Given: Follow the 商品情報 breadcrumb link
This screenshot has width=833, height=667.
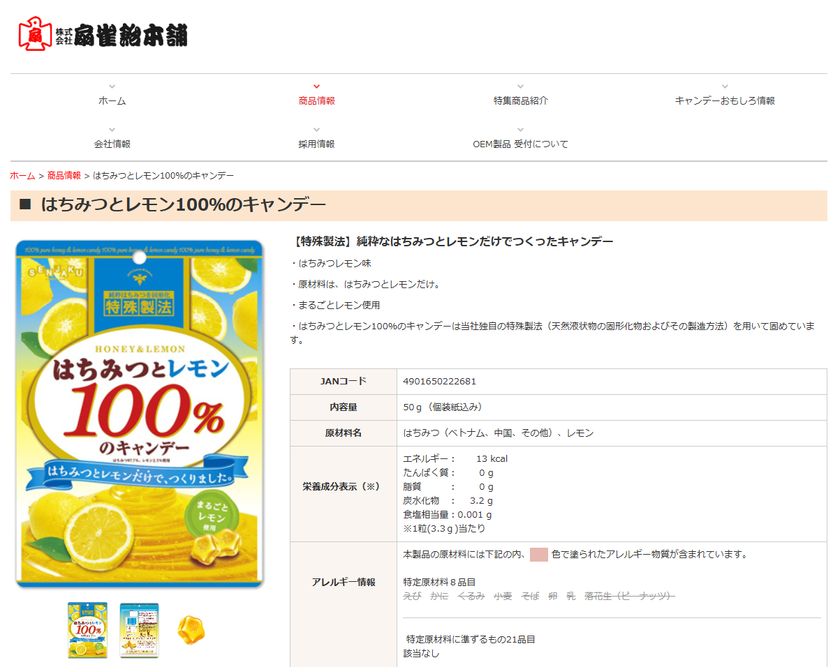Looking at the screenshot, I should click(x=64, y=176).
